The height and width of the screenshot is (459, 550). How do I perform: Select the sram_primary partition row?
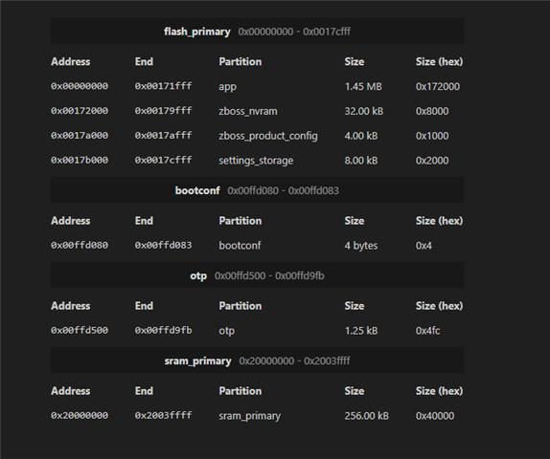(x=257, y=416)
